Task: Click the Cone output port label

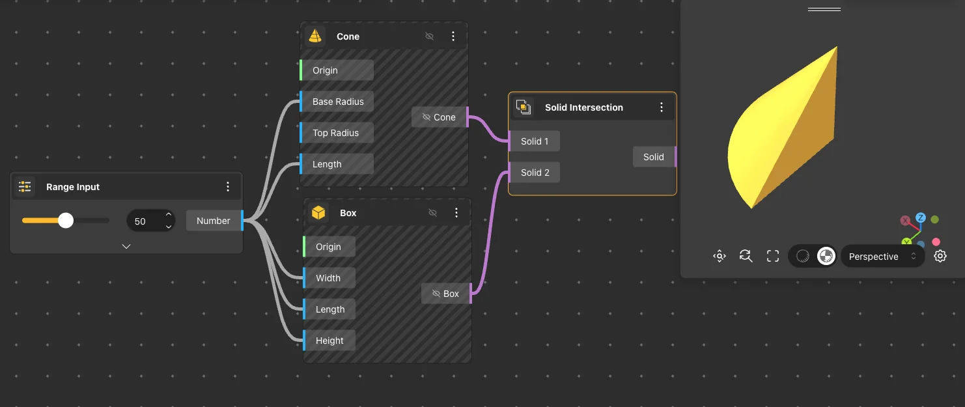Action: [439, 117]
